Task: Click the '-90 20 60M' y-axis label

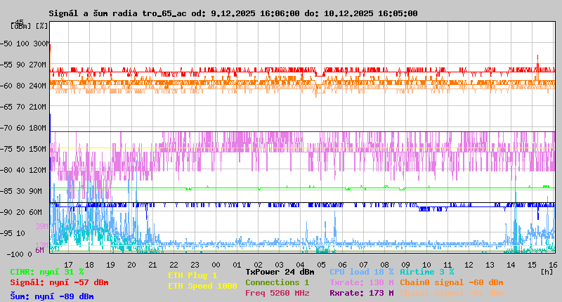Action: pyautogui.click(x=21, y=212)
